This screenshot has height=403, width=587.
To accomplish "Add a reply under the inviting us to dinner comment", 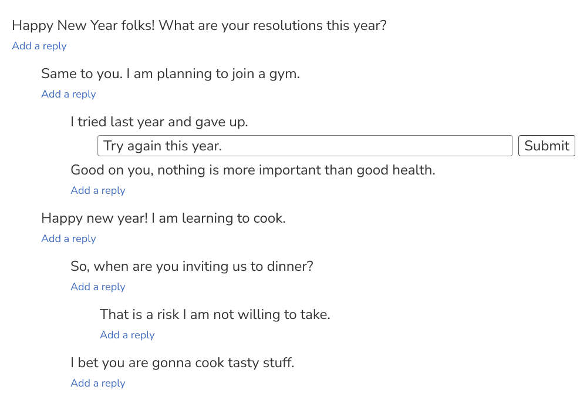I will 98,287.
